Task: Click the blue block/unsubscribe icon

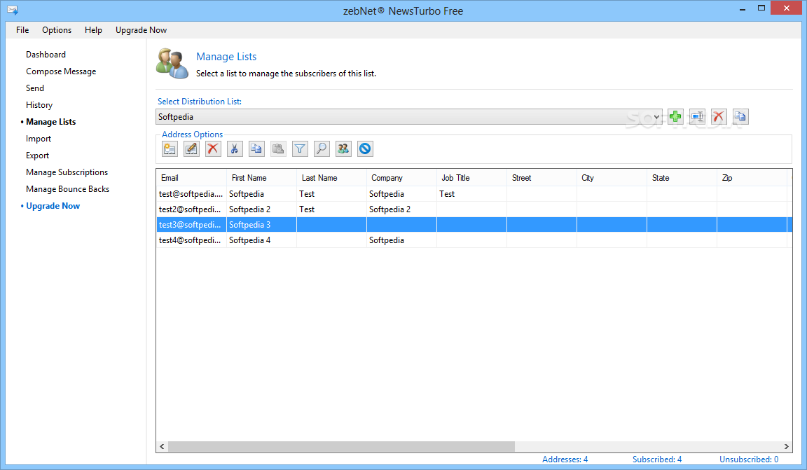Action: pos(365,148)
